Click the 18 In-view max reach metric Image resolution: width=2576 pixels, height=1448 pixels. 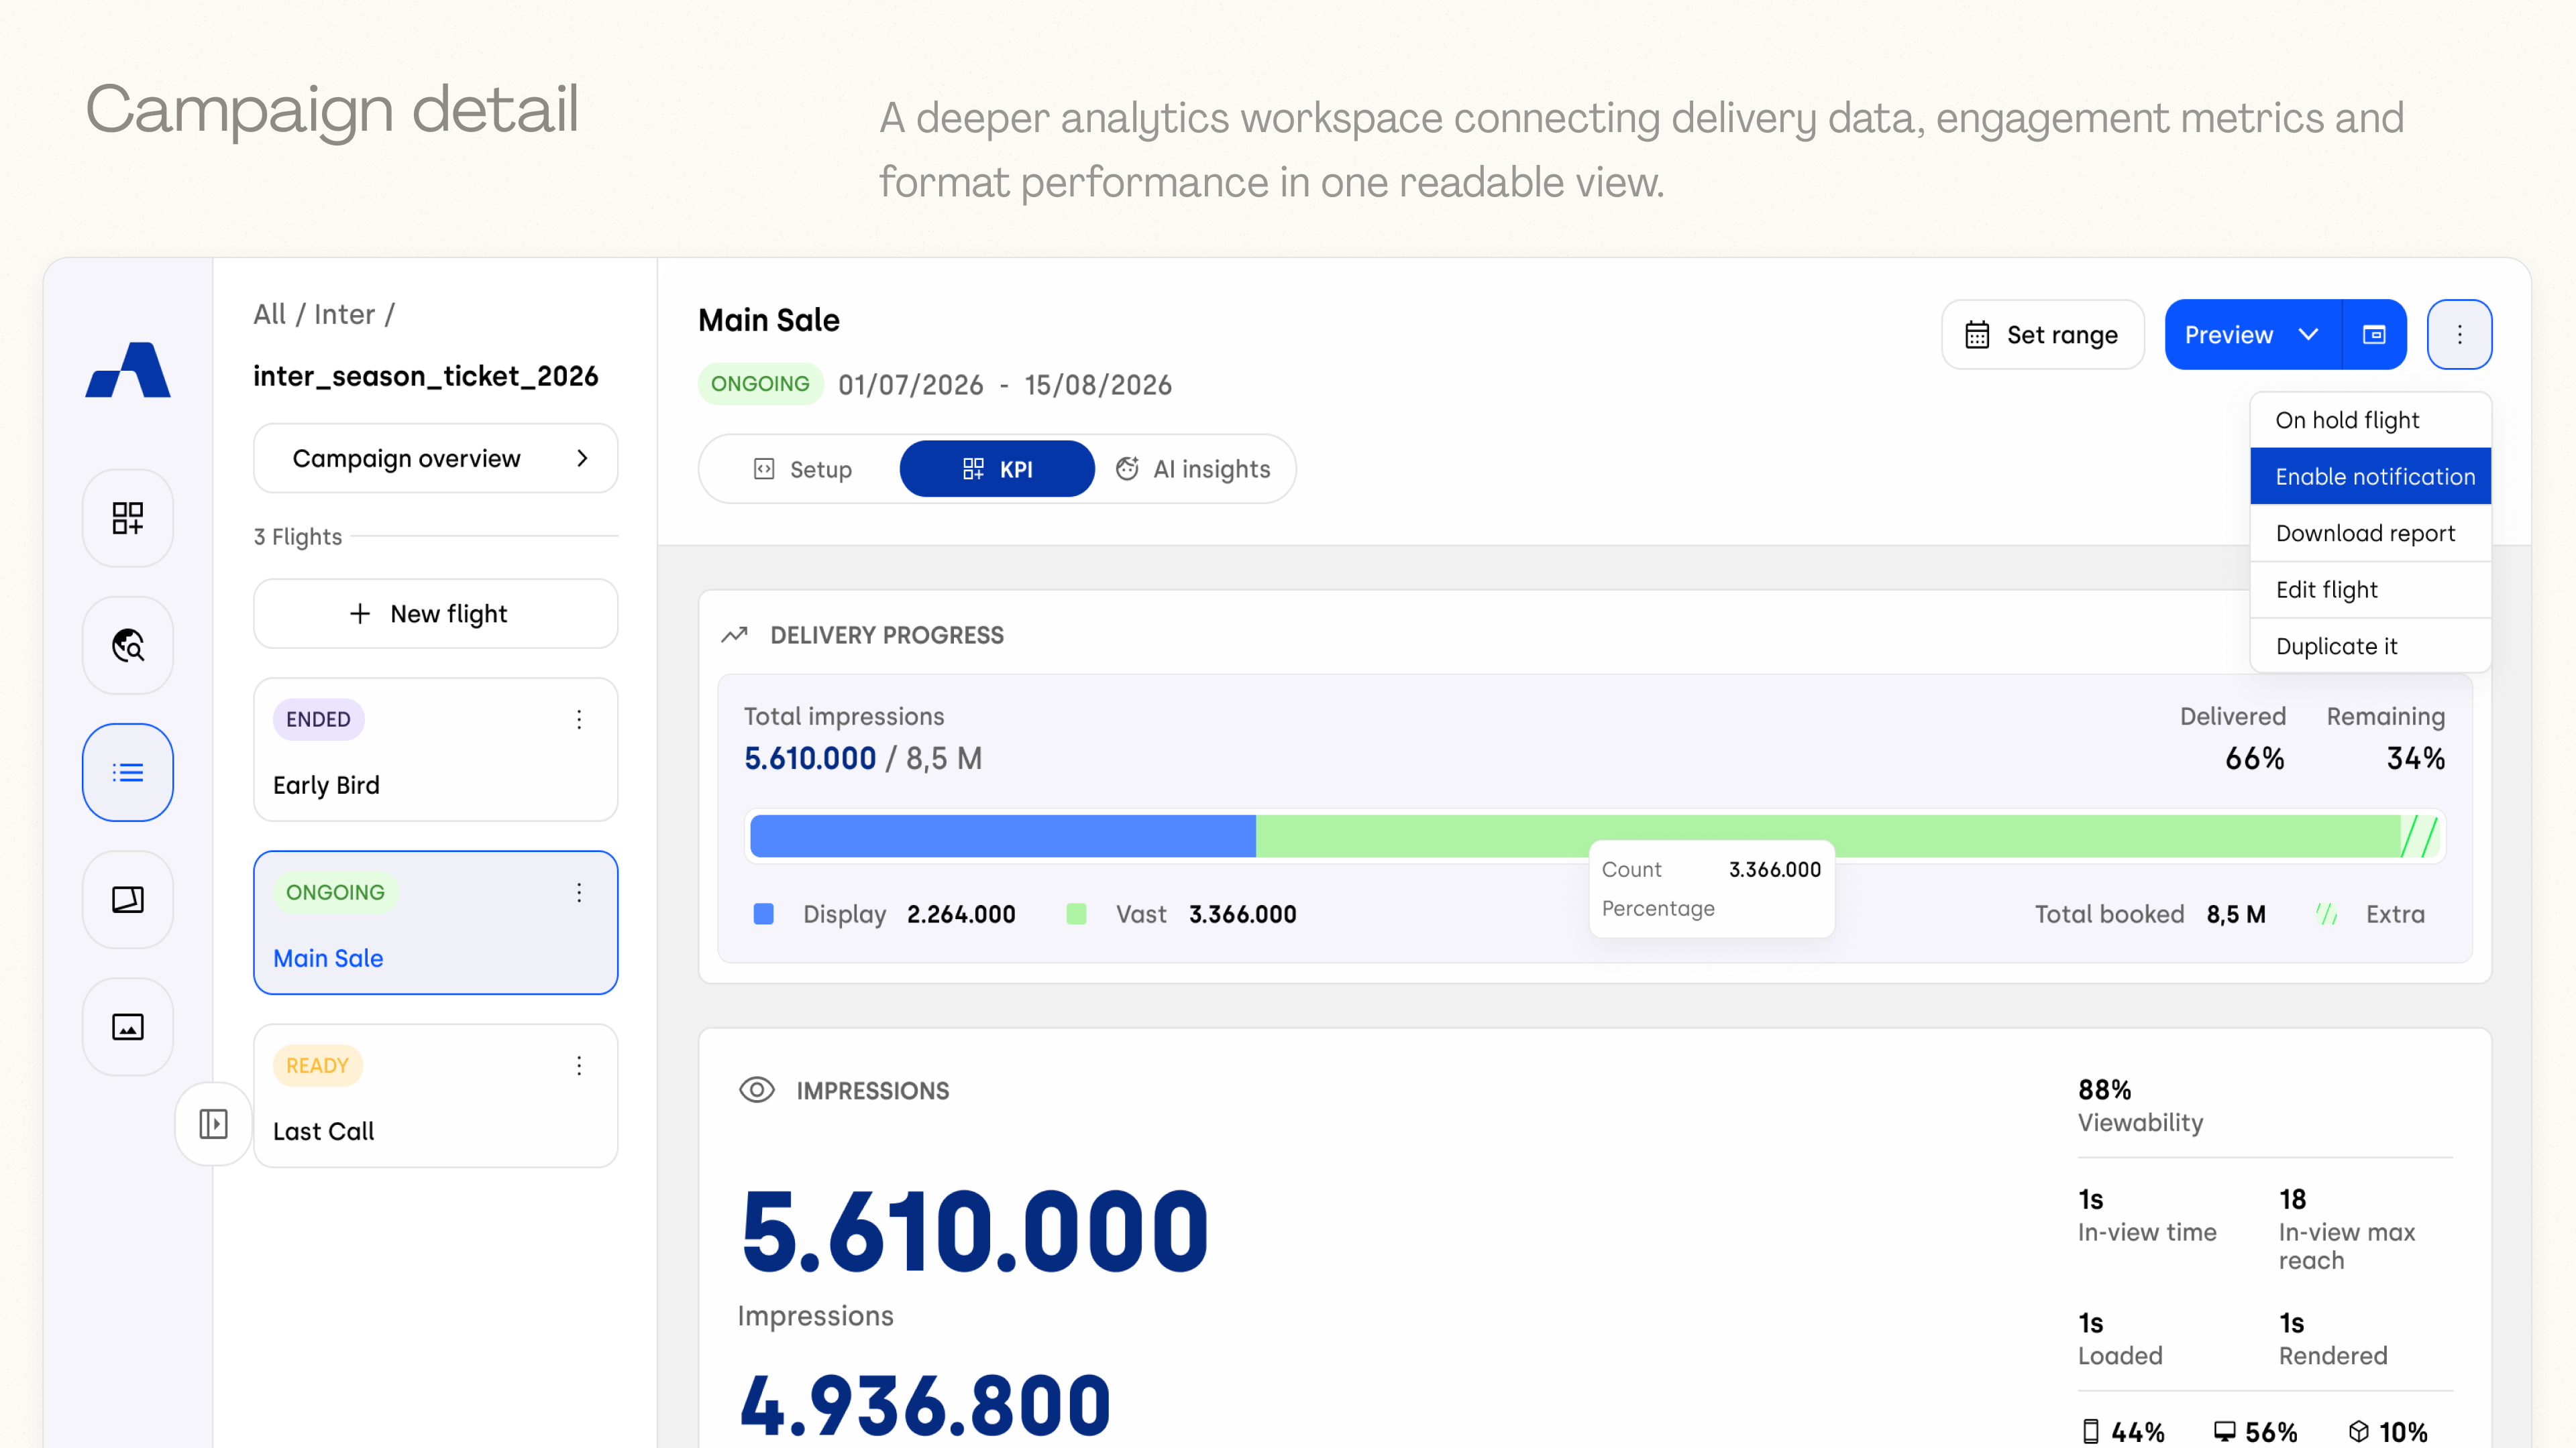(2347, 1229)
